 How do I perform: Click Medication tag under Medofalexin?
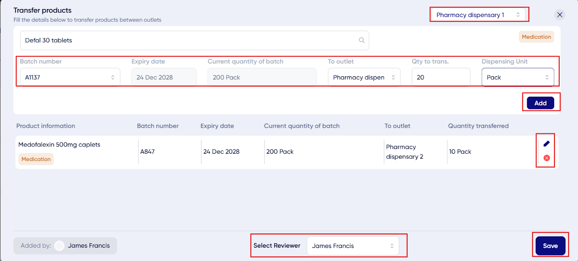click(x=36, y=159)
